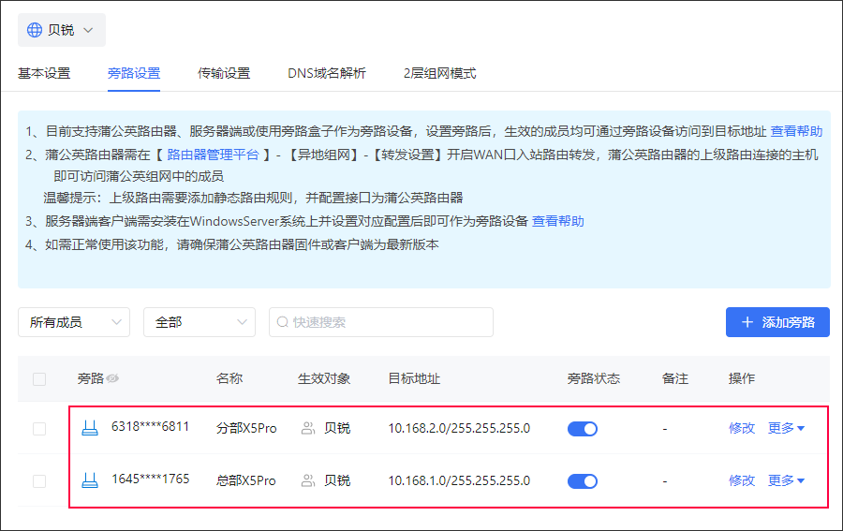Click 修改 for the 总部X5Pro row
Image resolution: width=843 pixels, height=531 pixels.
(742, 480)
